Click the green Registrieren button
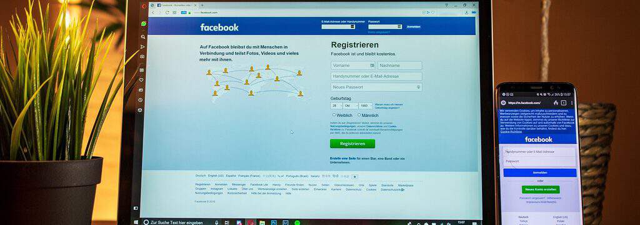640x225 pixels. coord(352,144)
